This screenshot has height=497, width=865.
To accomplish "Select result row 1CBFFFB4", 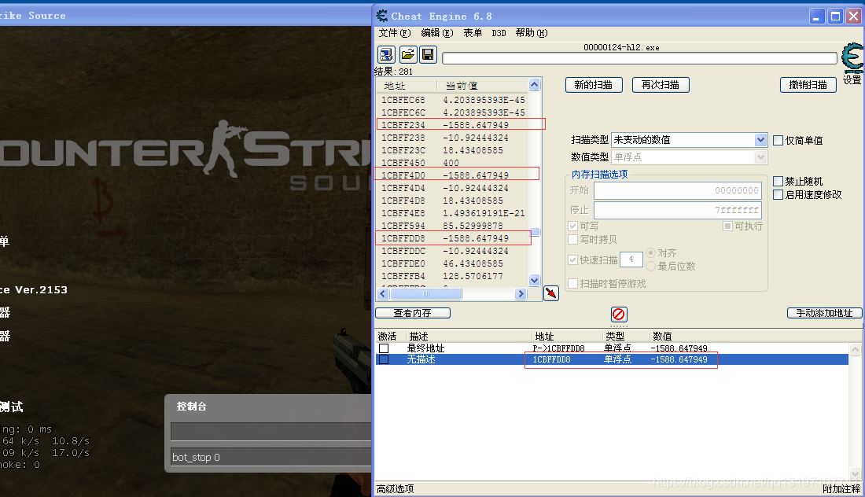I will coord(452,276).
